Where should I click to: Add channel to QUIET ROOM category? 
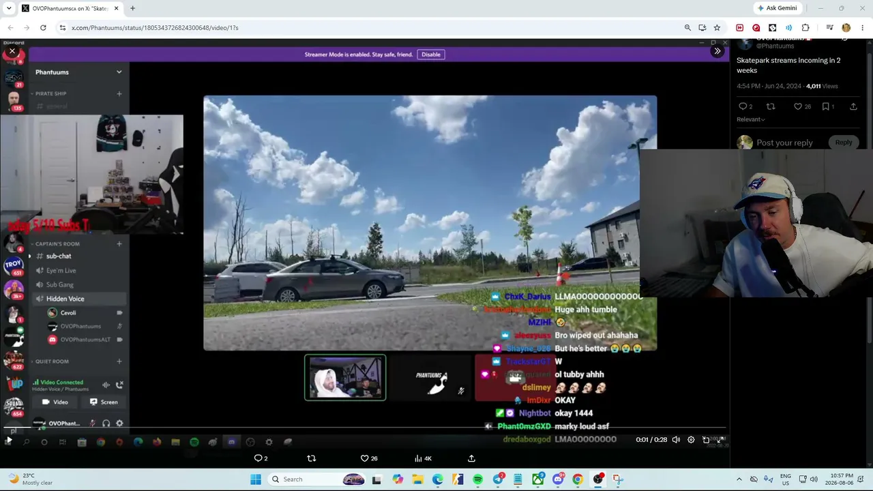(x=119, y=361)
